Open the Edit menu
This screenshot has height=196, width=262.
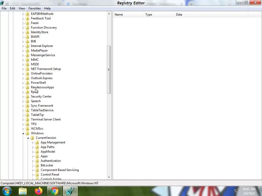pyautogui.click(x=12, y=8)
